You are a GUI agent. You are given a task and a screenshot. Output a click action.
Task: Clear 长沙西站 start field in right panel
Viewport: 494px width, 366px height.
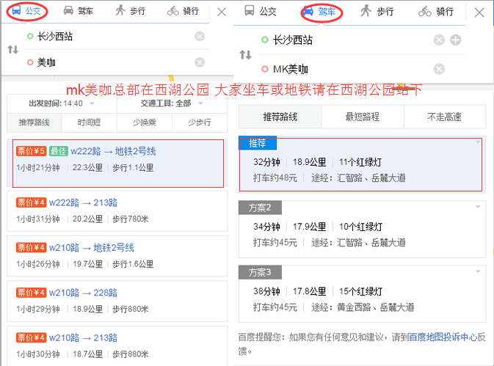point(439,40)
